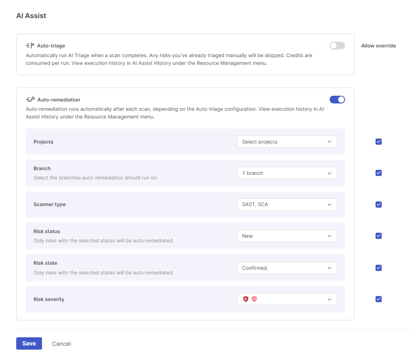Image resolution: width=411 pixels, height=362 pixels.
Task: Uncheck allow override for Projects
Action: 379,142
